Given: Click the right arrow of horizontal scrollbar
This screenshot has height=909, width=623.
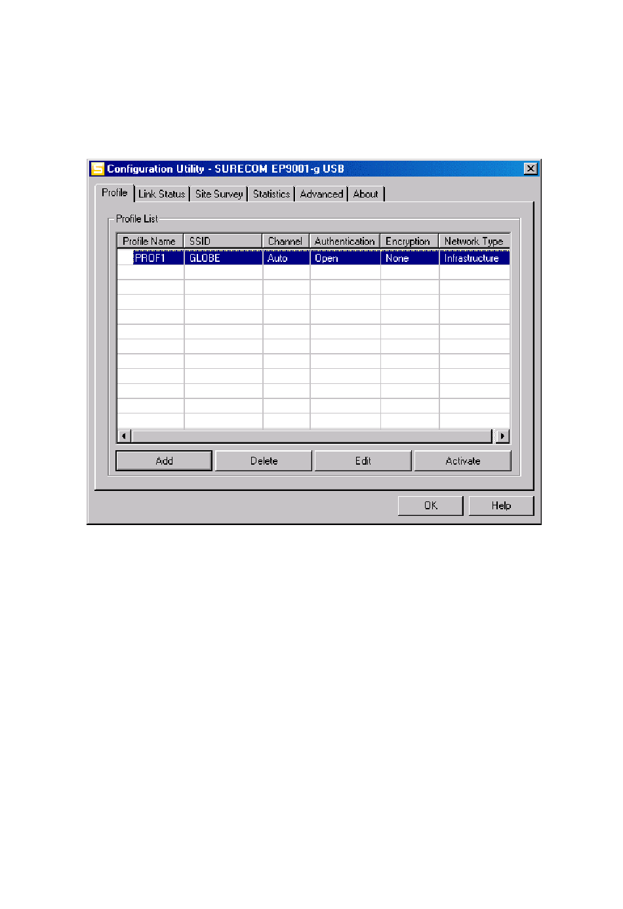Looking at the screenshot, I should click(502, 436).
